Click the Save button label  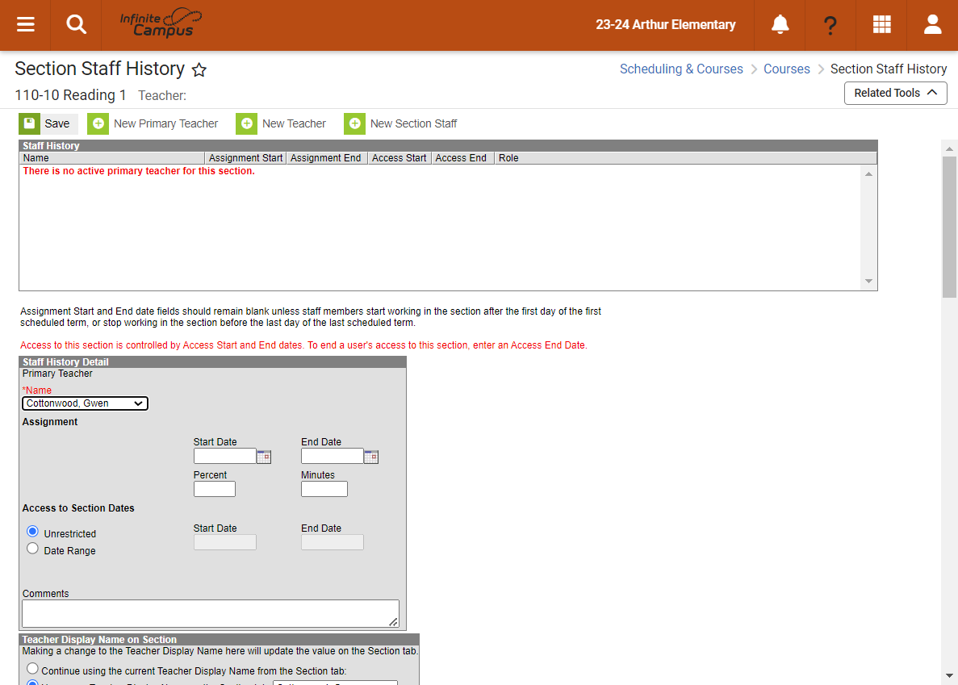point(56,123)
